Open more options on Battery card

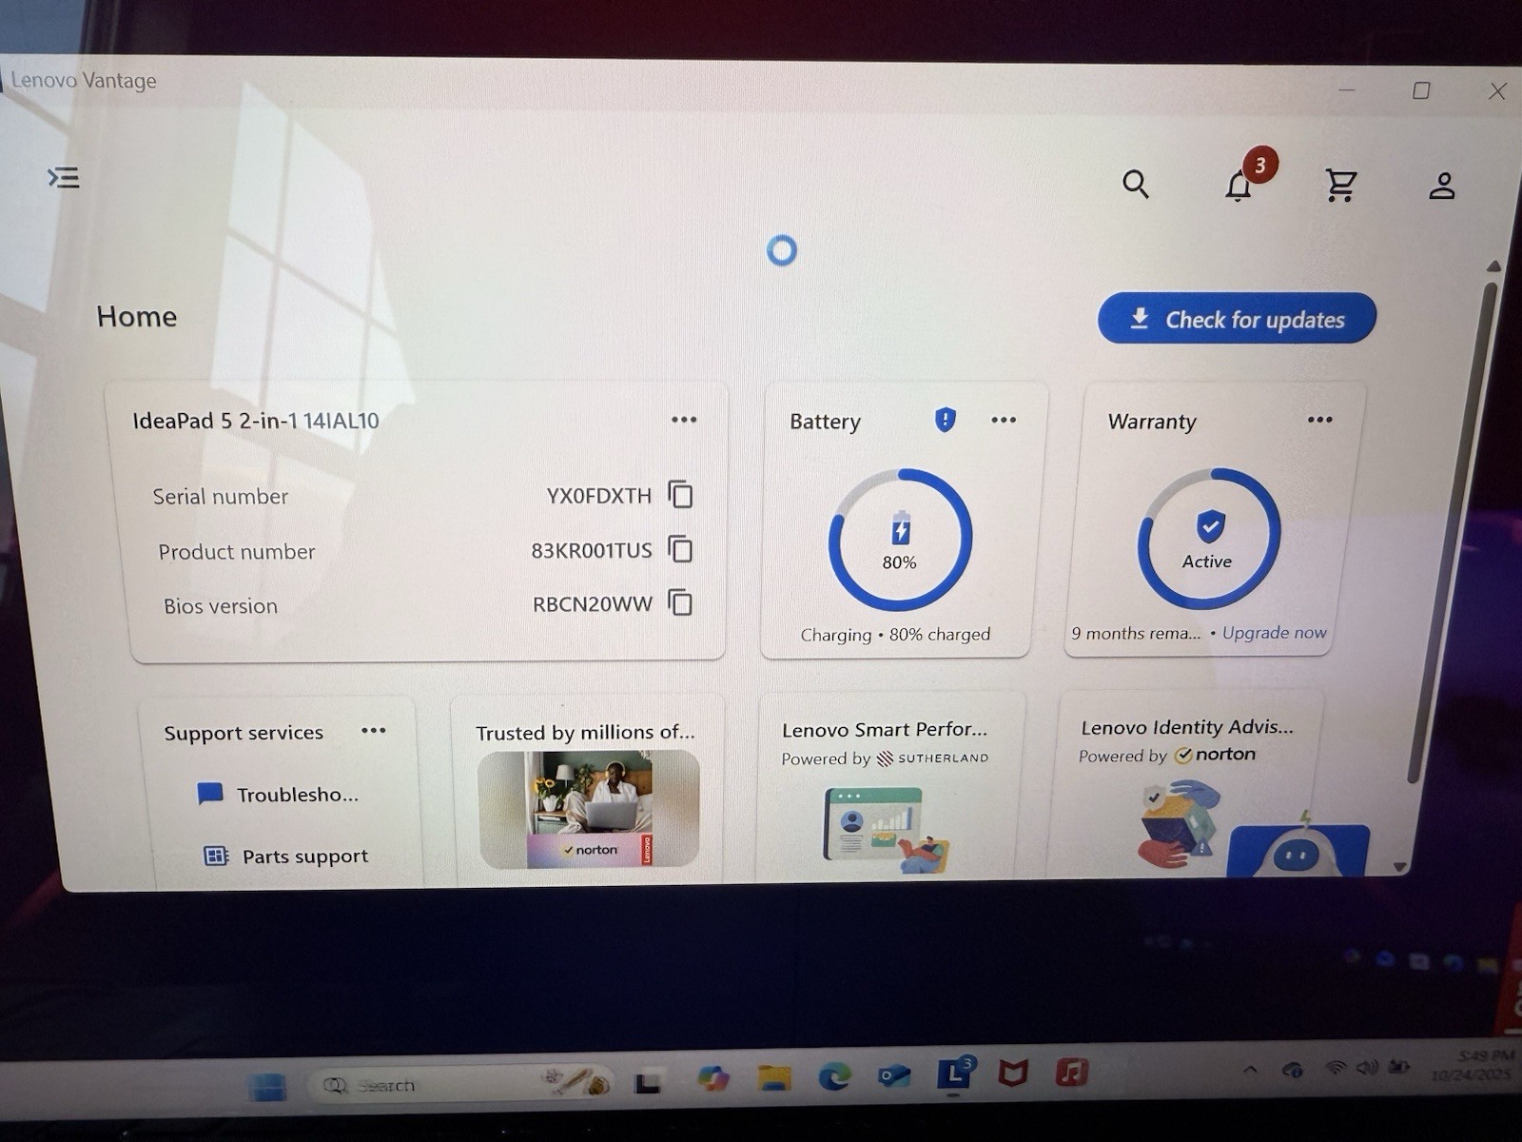pyautogui.click(x=1004, y=420)
